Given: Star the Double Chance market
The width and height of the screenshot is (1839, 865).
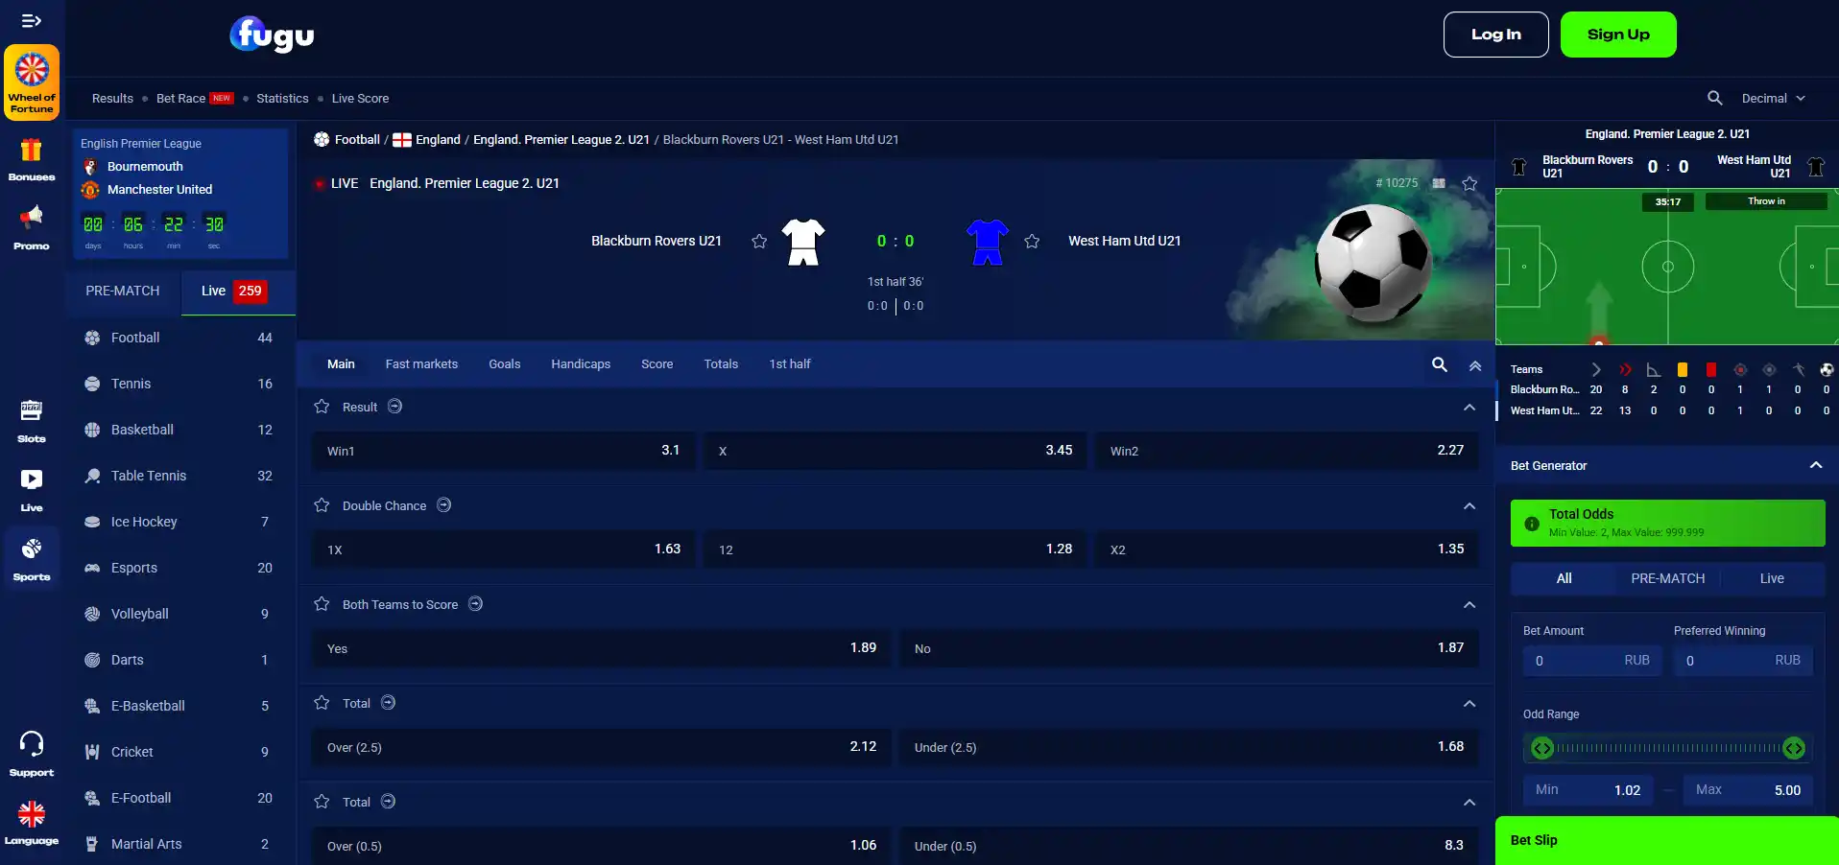Looking at the screenshot, I should [x=322, y=505].
